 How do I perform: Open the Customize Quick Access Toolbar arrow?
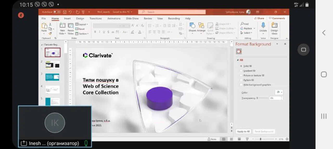pos(89,12)
